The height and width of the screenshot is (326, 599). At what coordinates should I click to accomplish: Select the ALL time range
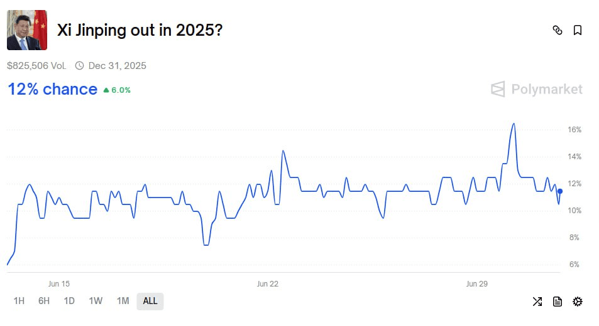[150, 302]
